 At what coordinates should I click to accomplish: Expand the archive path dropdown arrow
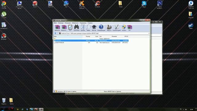coord(149,33)
